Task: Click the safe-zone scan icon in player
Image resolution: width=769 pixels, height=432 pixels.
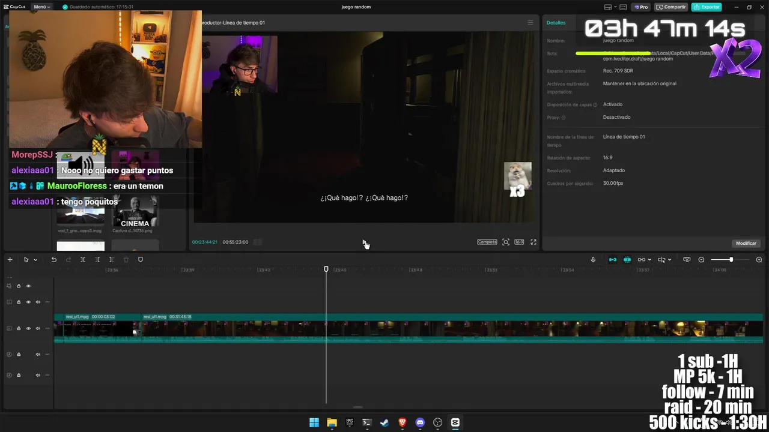Action: (x=506, y=242)
